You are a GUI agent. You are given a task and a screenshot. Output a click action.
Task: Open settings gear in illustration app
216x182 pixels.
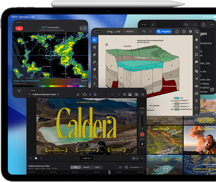(x=191, y=31)
